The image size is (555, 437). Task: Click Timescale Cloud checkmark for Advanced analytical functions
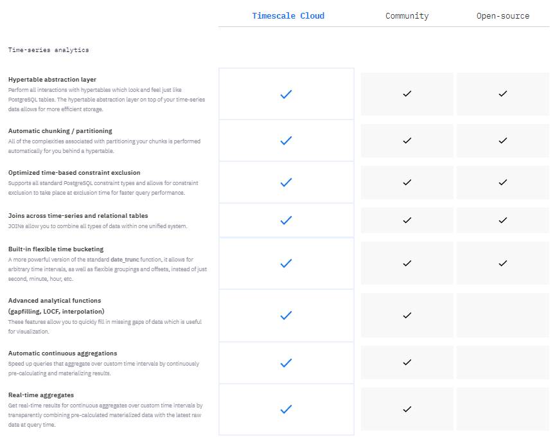(x=286, y=315)
